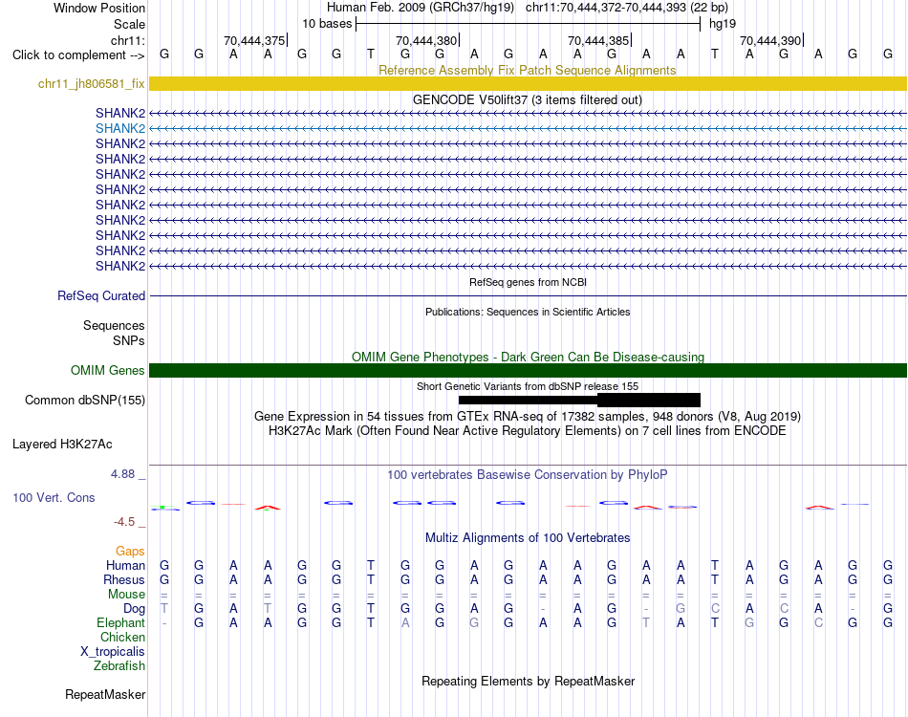908x717 pixels.
Task: Open the GTEx Gene Expression track title
Action: [x=528, y=417]
